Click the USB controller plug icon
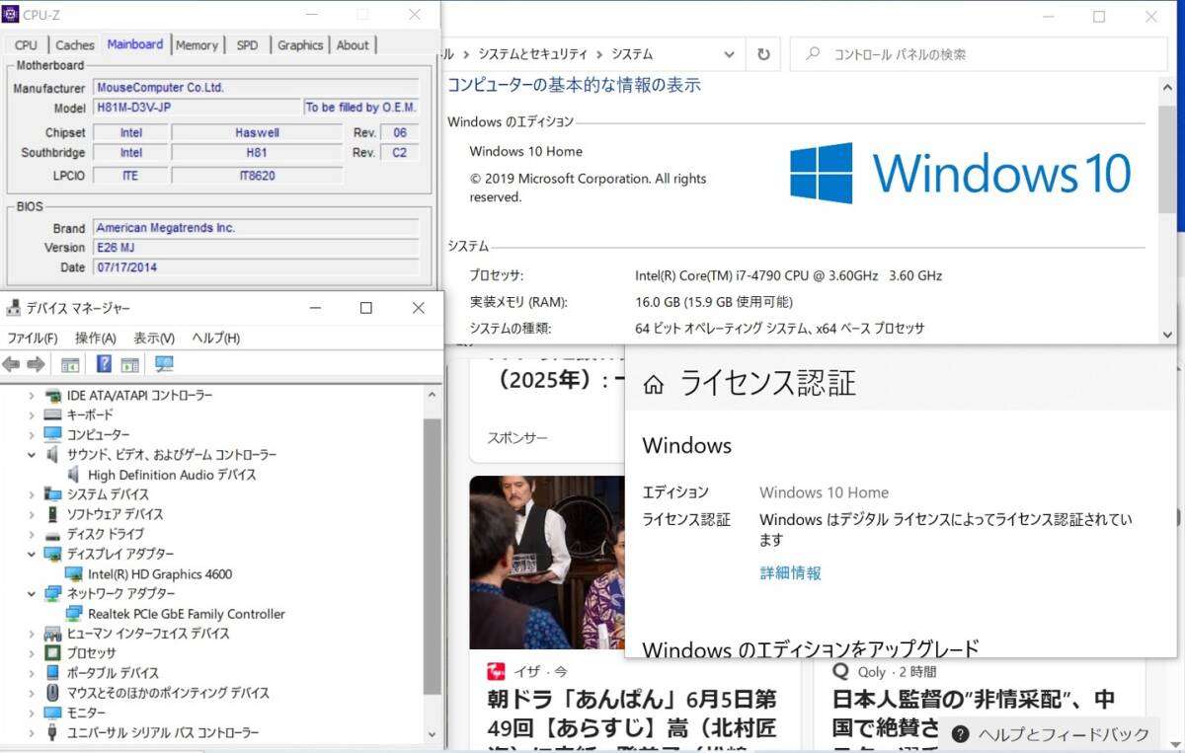The width and height of the screenshot is (1185, 753). click(x=53, y=732)
